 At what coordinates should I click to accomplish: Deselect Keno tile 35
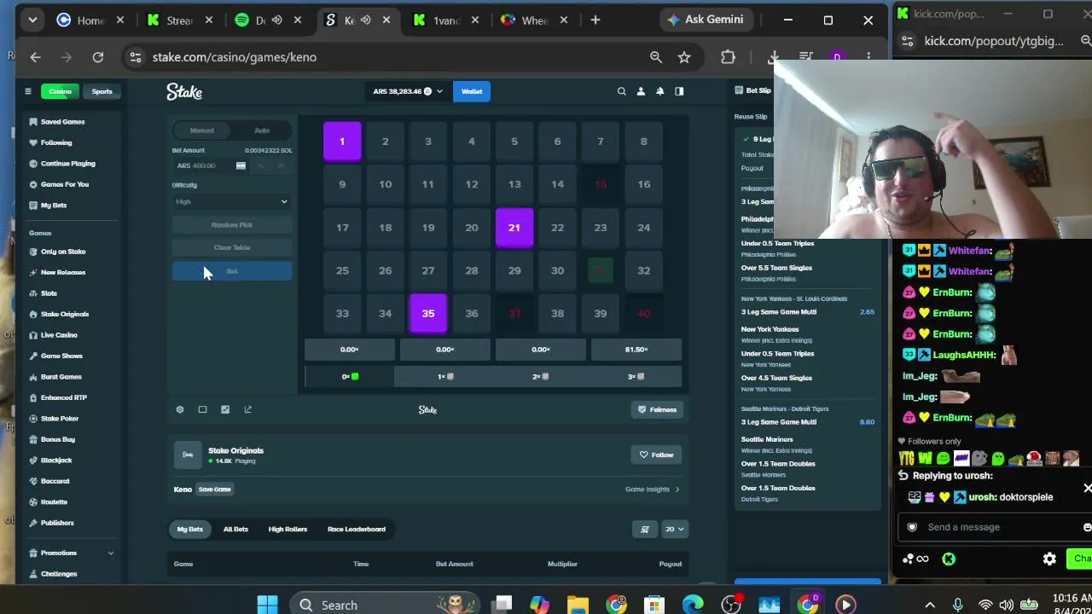428,313
